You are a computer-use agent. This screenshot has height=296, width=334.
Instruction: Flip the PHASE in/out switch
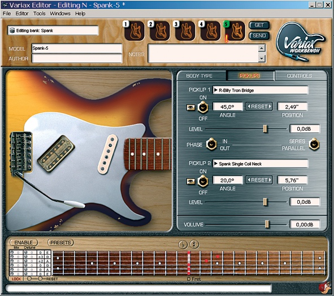coord(211,144)
